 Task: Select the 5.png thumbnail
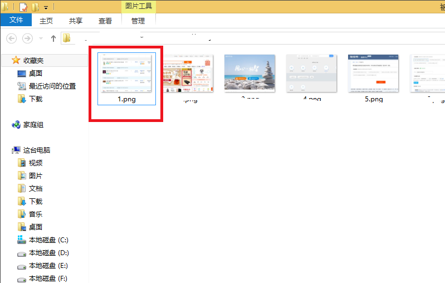(x=373, y=73)
